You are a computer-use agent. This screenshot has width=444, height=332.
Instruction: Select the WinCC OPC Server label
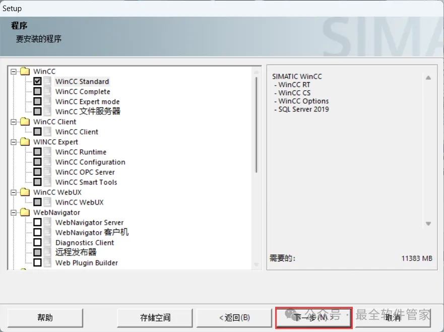pos(85,172)
